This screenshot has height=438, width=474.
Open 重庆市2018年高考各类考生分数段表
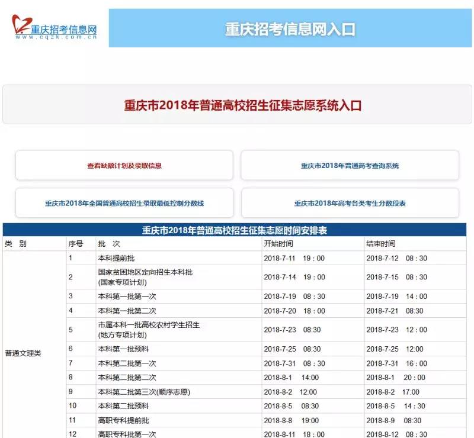pos(350,202)
